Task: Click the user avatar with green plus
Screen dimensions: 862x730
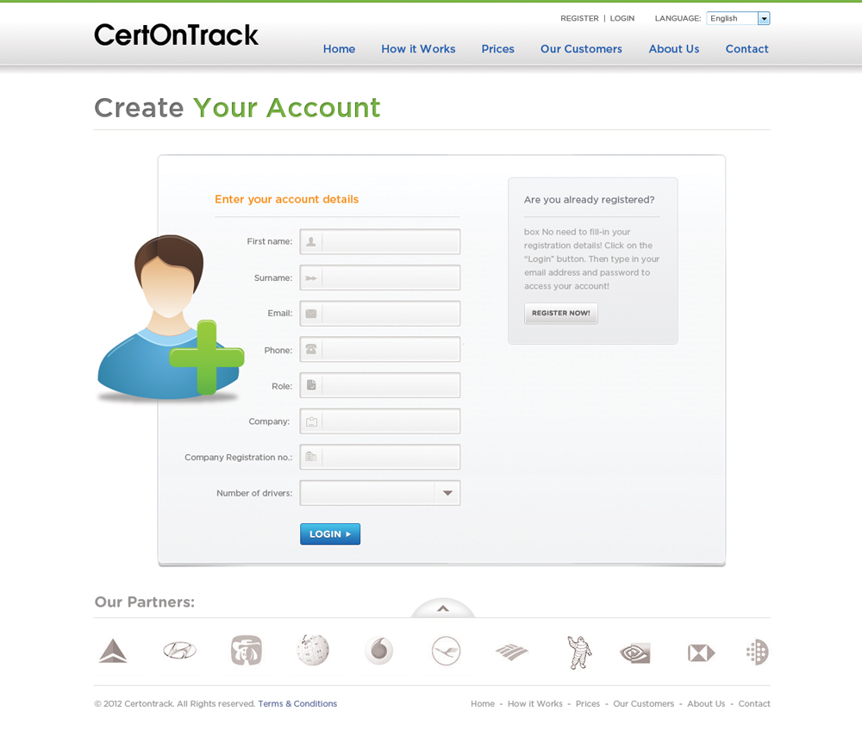Action: [x=171, y=317]
